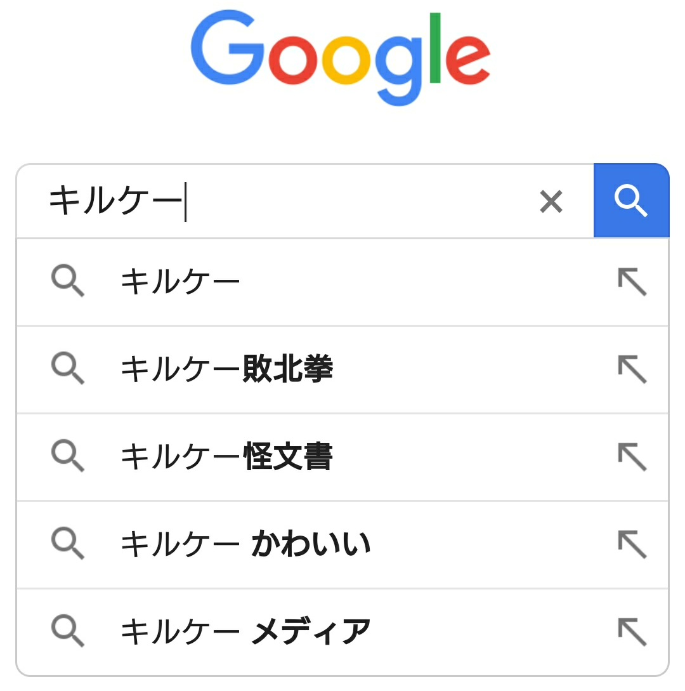Viewport: 685px width, 691px height.
Task: Click the blue search magnifier button
Action: point(631,201)
